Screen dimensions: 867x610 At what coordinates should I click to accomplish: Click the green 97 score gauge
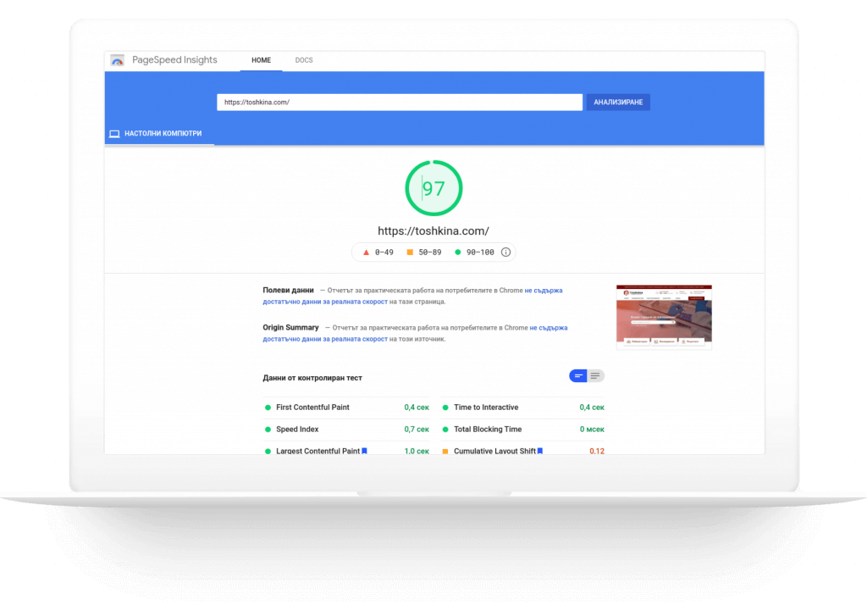click(433, 188)
